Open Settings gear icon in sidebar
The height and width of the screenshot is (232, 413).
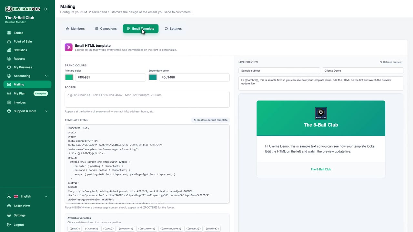pyautogui.click(x=9, y=215)
